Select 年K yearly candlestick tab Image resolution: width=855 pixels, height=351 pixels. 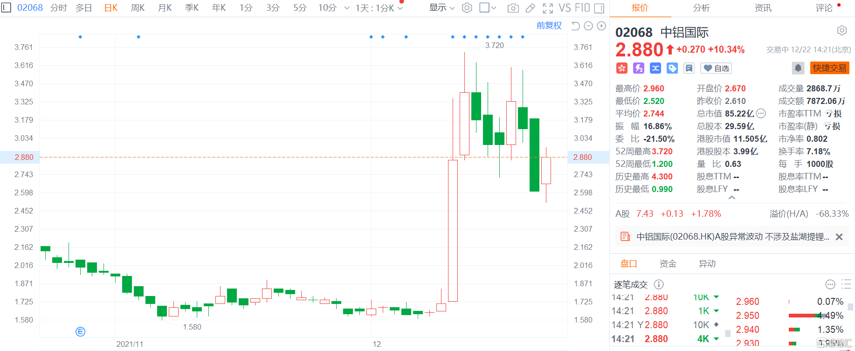coord(219,8)
